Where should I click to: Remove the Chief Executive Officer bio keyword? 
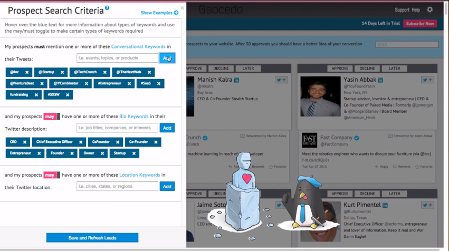click(x=81, y=142)
